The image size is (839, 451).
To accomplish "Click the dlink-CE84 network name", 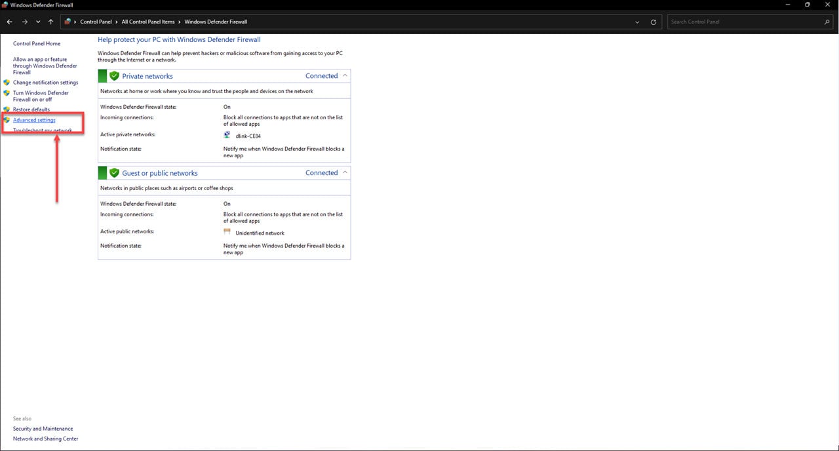I will point(248,136).
